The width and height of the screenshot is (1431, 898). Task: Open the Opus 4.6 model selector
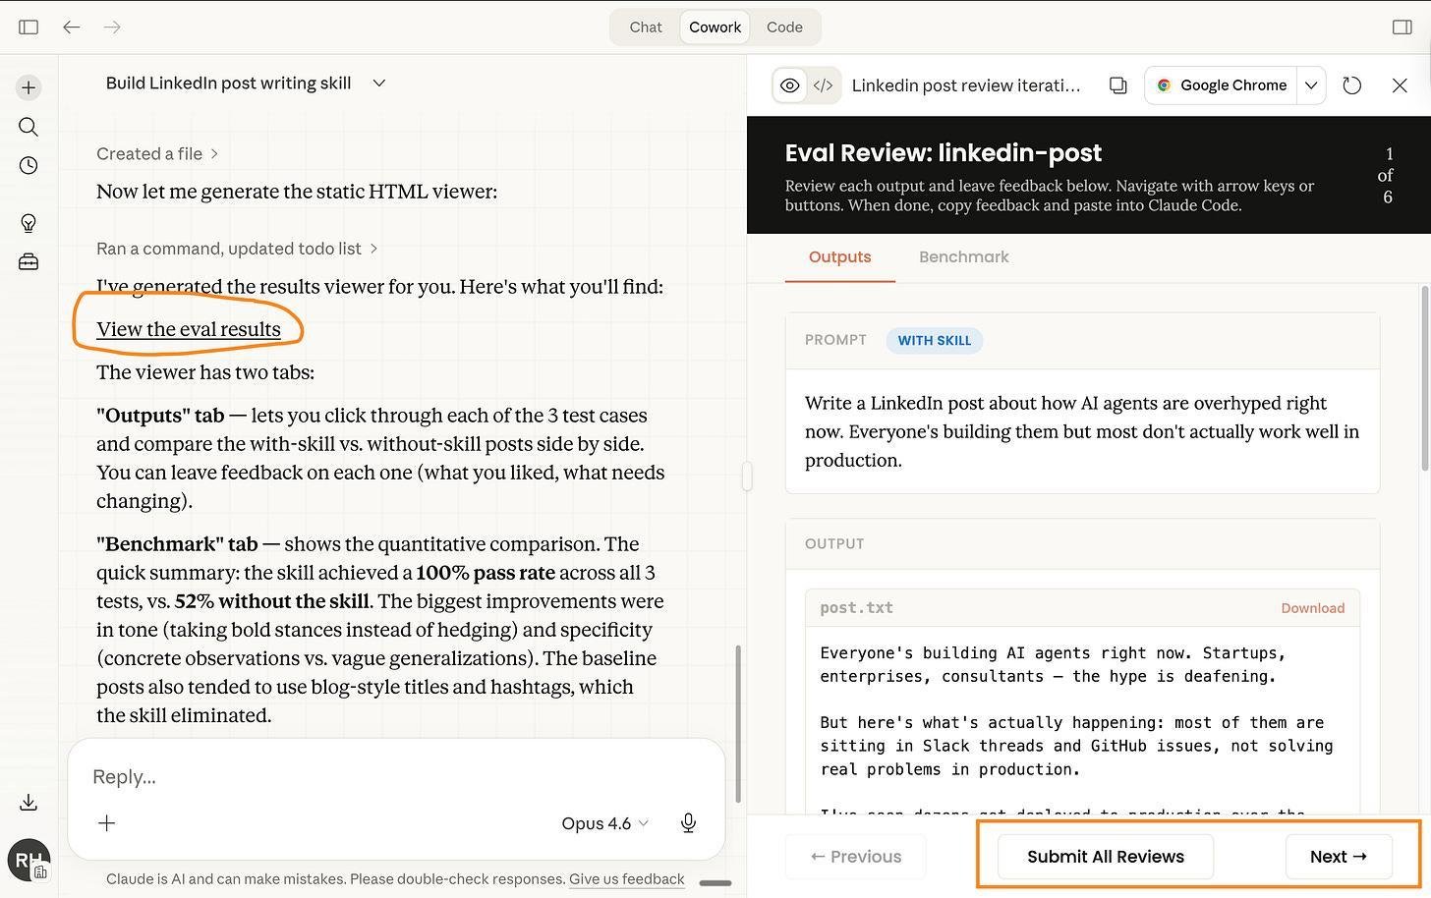tap(604, 823)
